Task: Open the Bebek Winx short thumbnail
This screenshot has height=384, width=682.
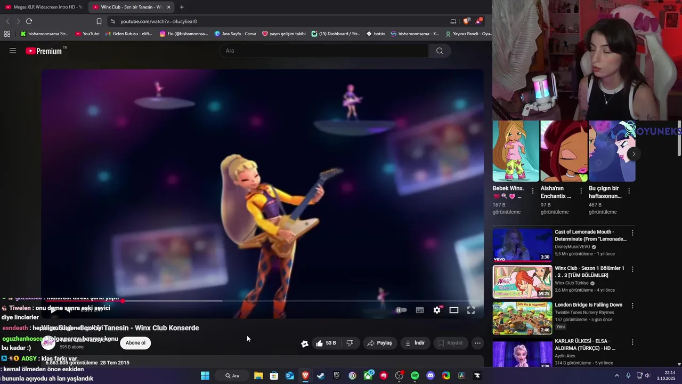Action: pos(516,151)
